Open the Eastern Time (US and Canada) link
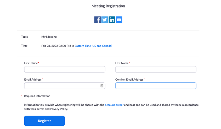The height and width of the screenshot is (129, 221). tap(93, 46)
